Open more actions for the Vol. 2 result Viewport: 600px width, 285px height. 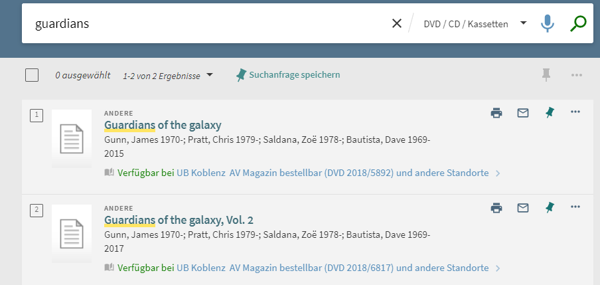(575, 207)
